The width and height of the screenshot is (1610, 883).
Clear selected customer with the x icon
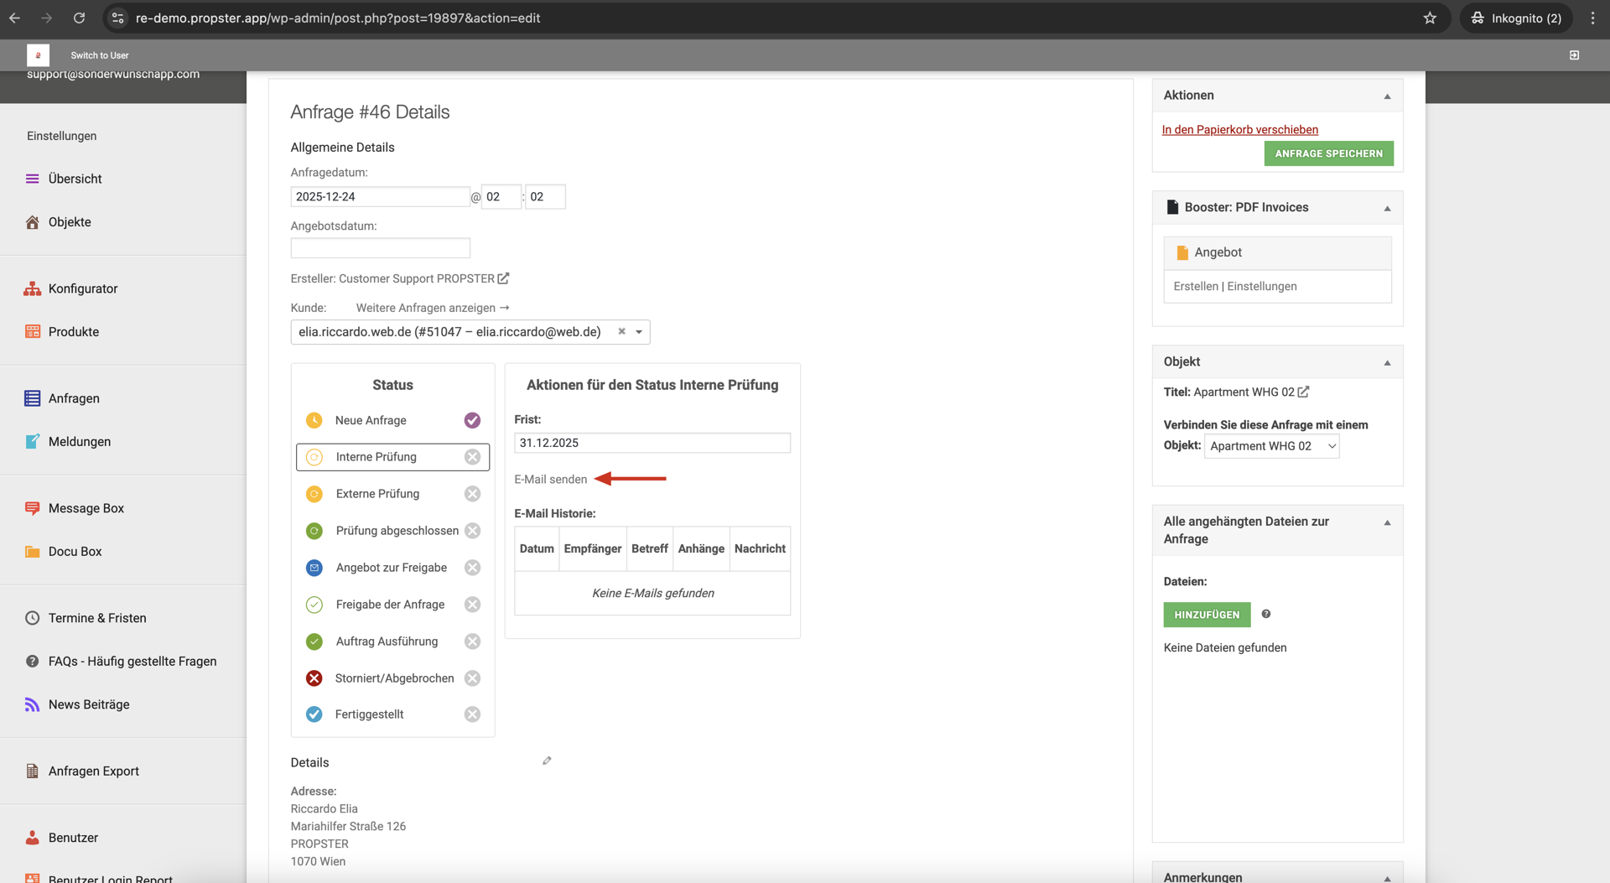pos(621,331)
